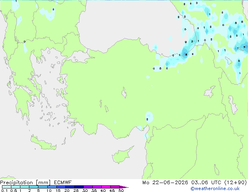The height and width of the screenshot is (192, 248).
Task: Select the 20–25 mm legend color swatch
Action: (70, 187)
